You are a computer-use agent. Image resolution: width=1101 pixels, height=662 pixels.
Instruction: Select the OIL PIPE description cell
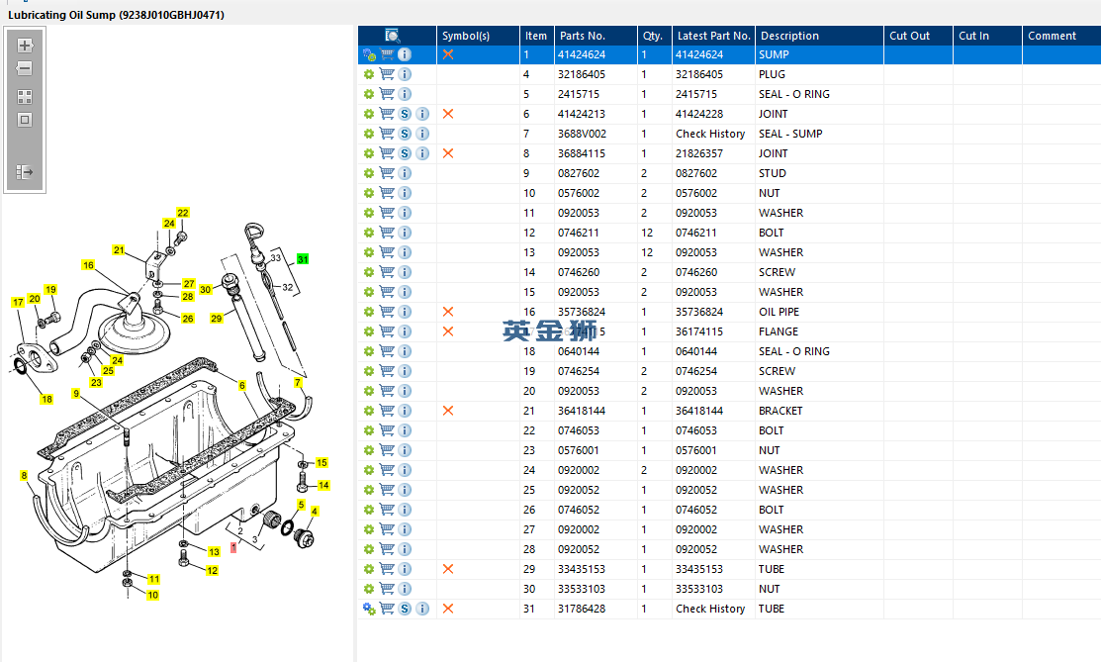(x=819, y=312)
